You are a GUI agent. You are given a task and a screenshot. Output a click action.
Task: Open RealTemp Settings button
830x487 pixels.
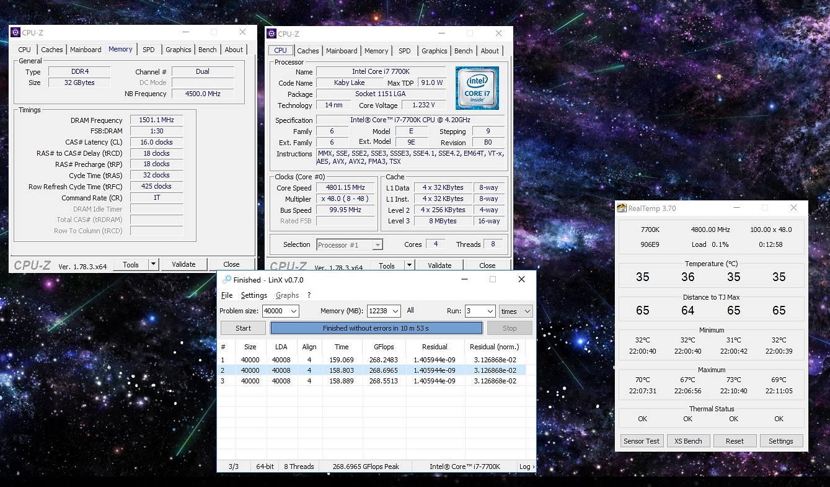coord(780,441)
